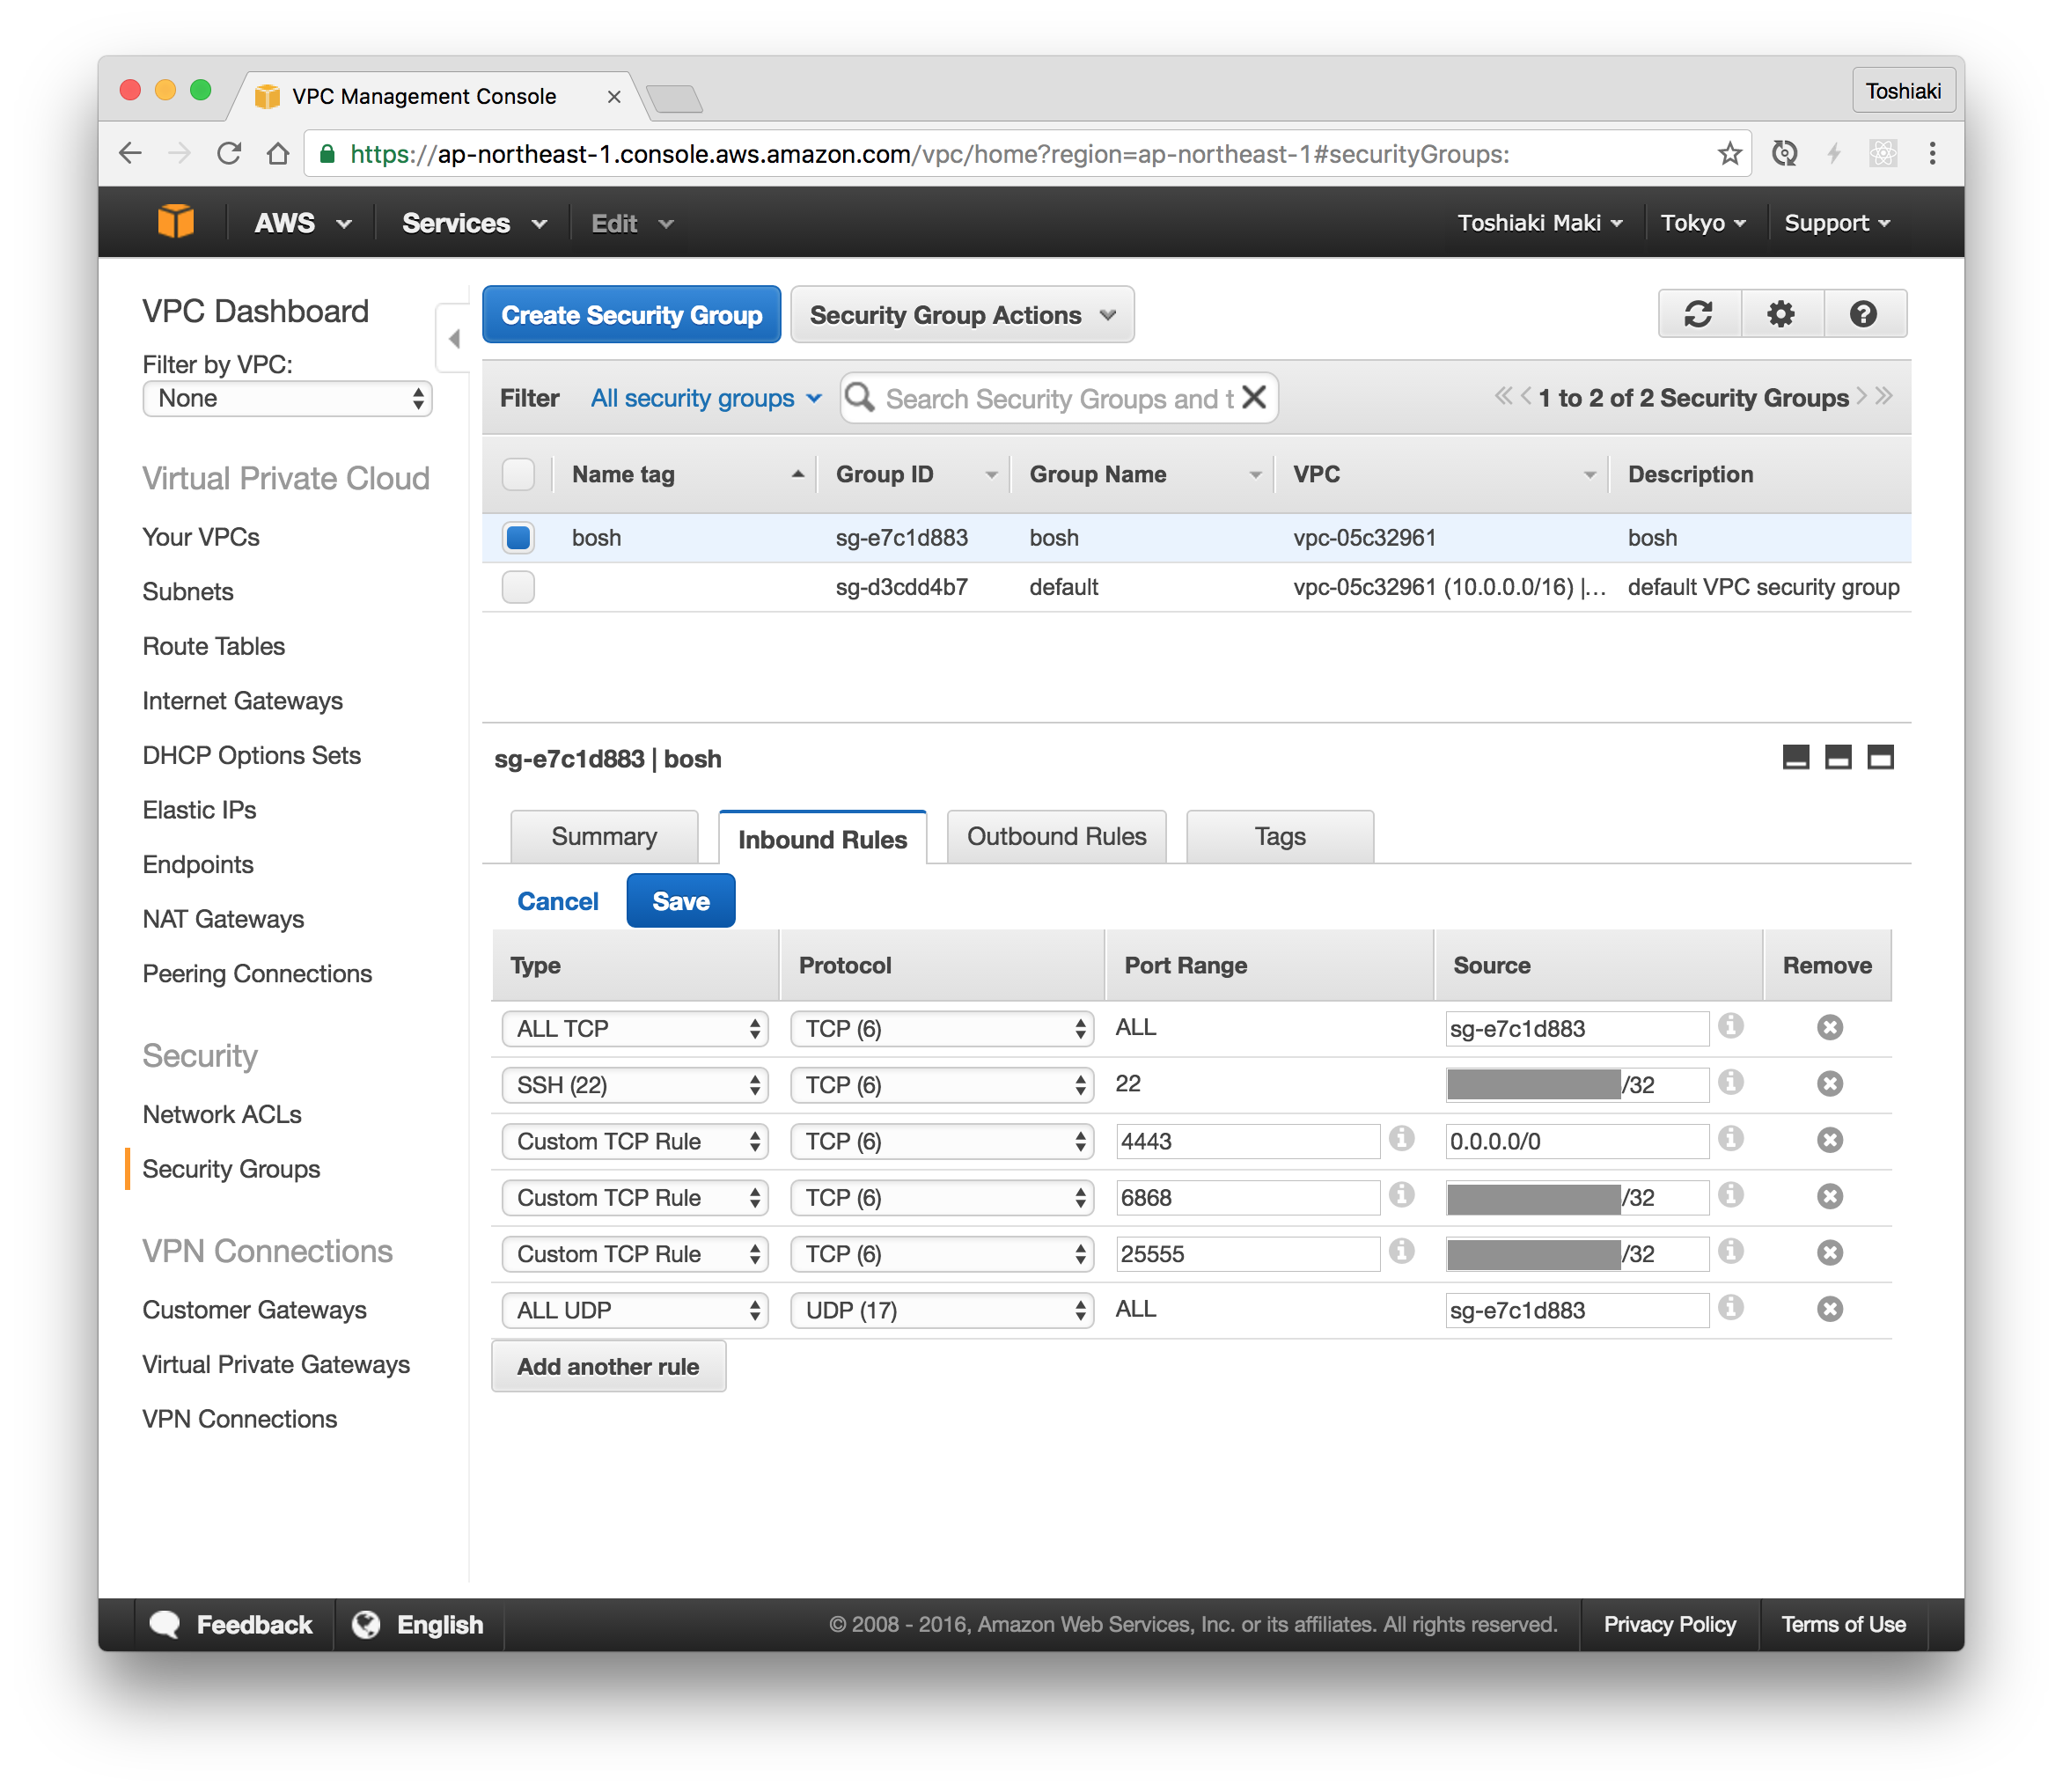Show info for the 0.0.0.0/0 source
The height and width of the screenshot is (1792, 2063).
tap(1731, 1138)
